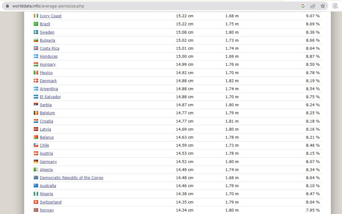Click the Sweden flag icon

(x=36, y=32)
